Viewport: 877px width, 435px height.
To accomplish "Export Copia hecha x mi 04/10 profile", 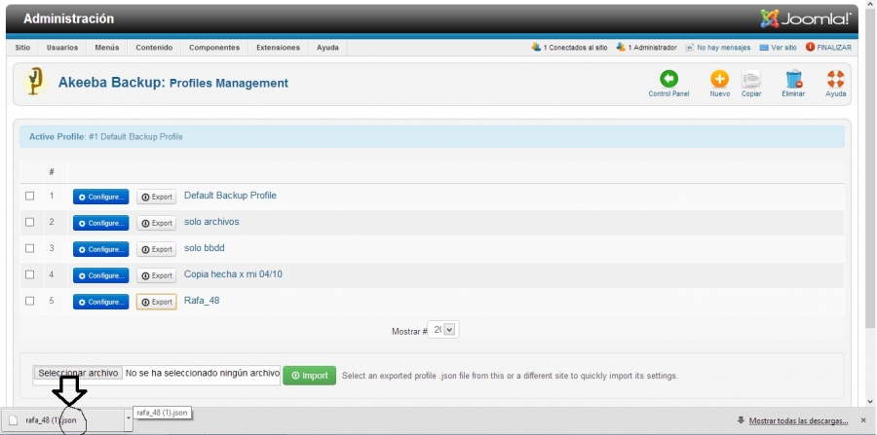I will pyautogui.click(x=157, y=275).
